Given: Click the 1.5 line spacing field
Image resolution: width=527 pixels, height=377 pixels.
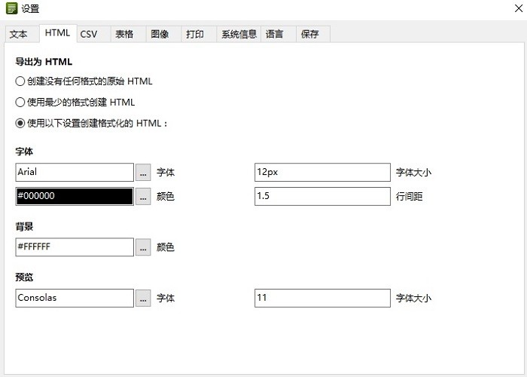Looking at the screenshot, I should tap(322, 197).
